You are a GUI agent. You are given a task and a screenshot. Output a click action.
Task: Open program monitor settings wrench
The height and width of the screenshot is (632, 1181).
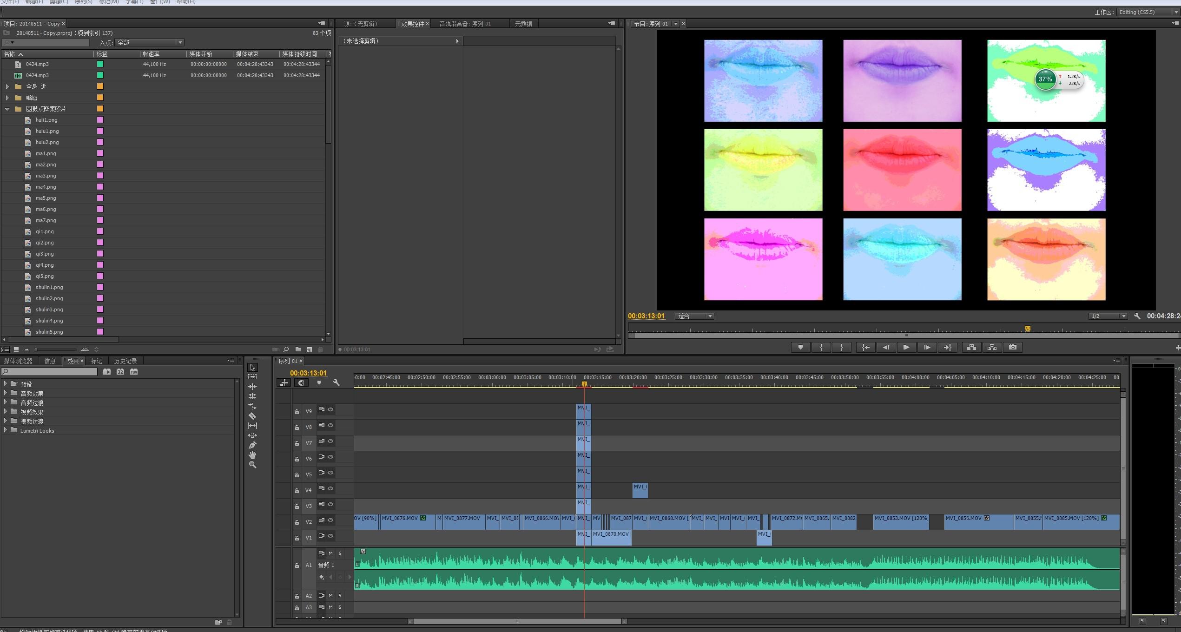click(1137, 316)
